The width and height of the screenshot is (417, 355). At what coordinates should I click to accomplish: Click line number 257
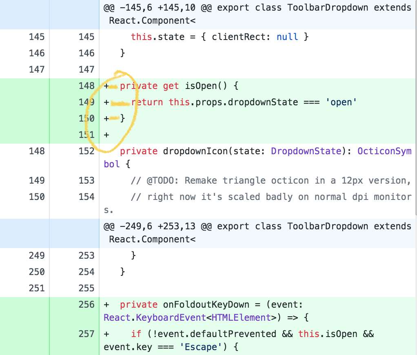point(87,334)
